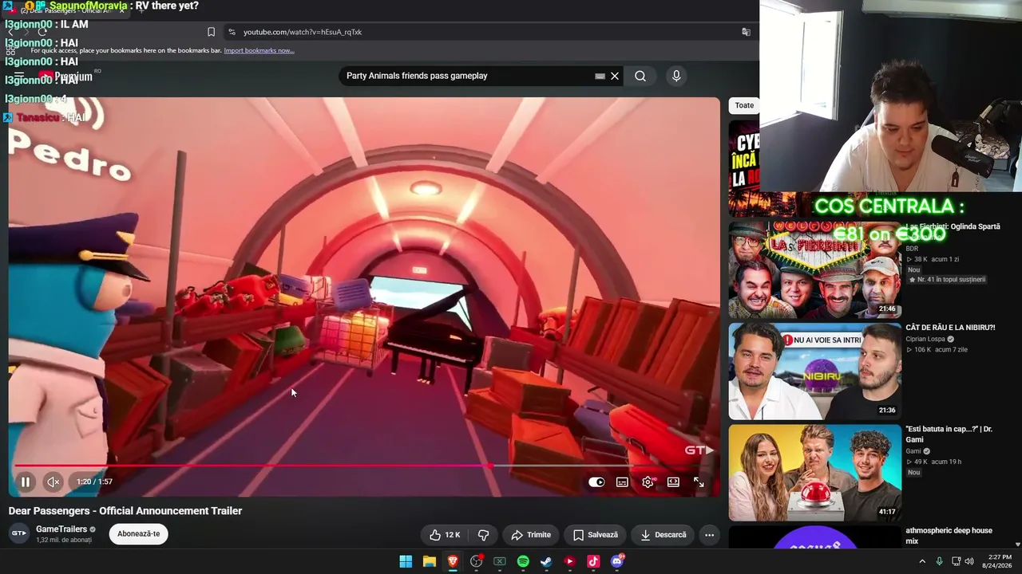Download the video with Descarcă
The width and height of the screenshot is (1022, 574).
tap(664, 535)
